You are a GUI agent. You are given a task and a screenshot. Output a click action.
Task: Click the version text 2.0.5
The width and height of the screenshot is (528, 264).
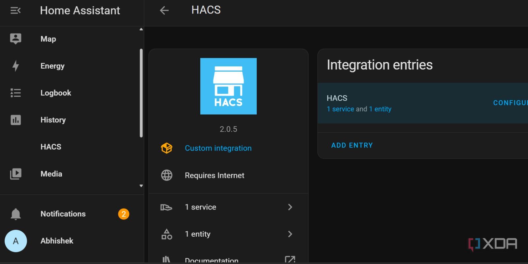point(228,129)
